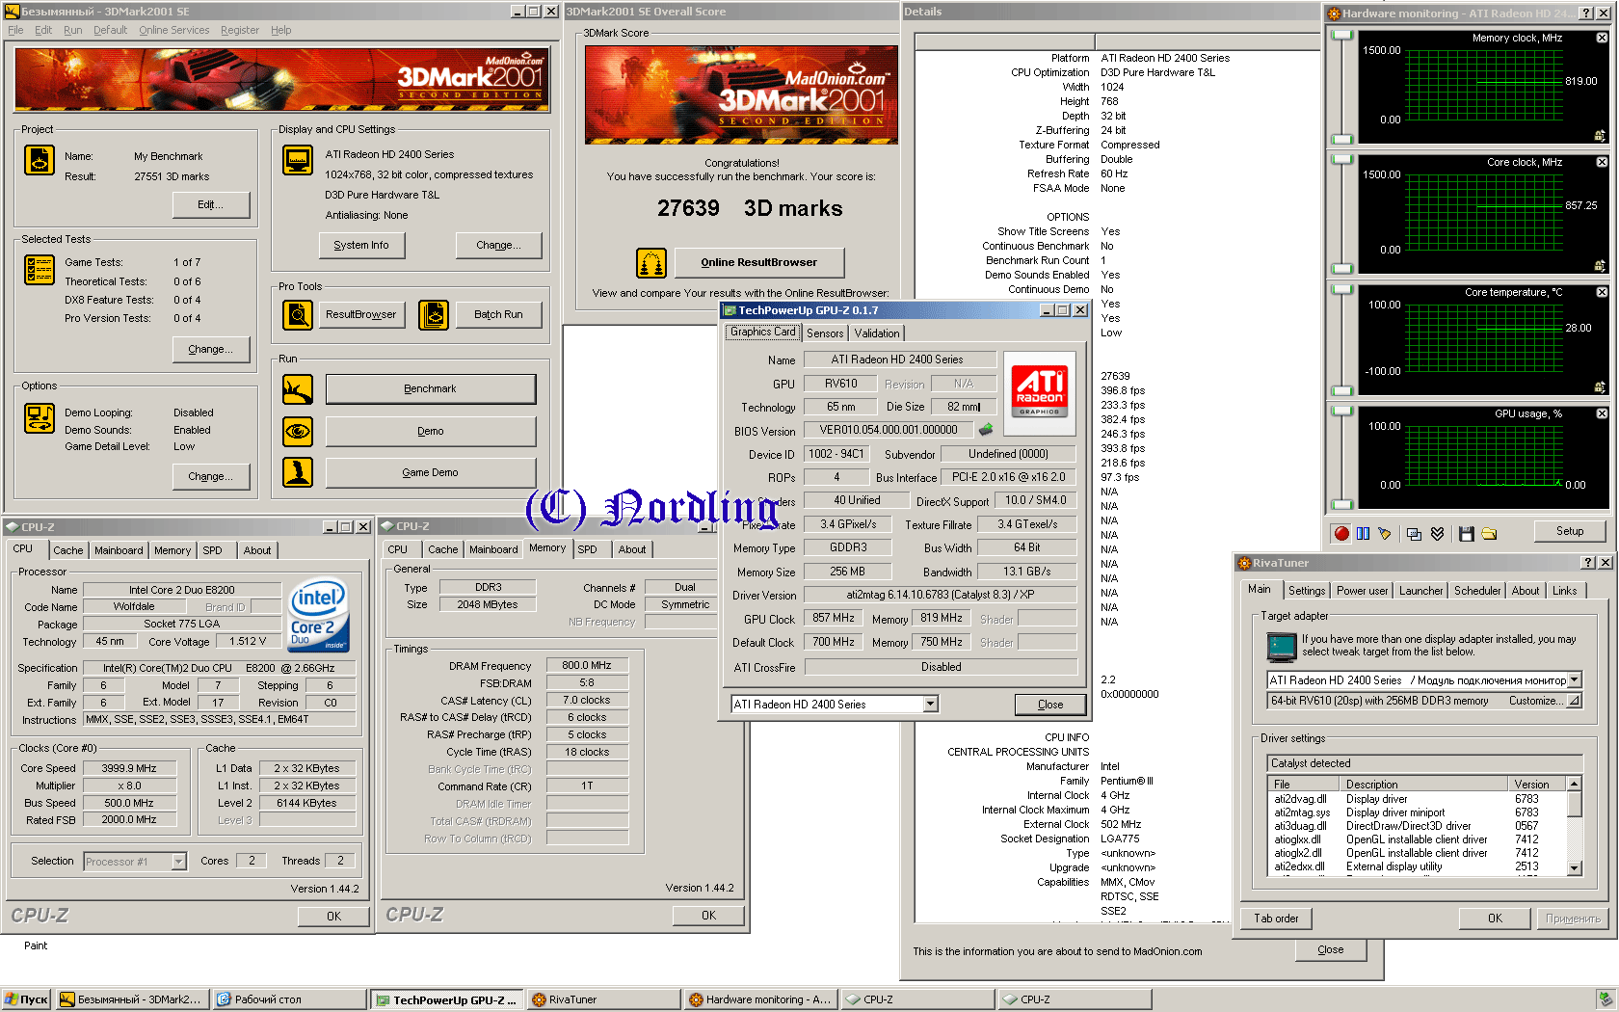Expand the Customize triangle in RivaTuner
Image resolution: width=1619 pixels, height=1012 pixels.
[1574, 701]
